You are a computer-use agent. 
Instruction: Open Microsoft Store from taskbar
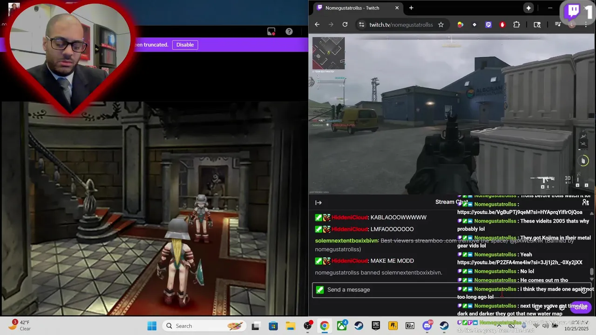(273, 326)
